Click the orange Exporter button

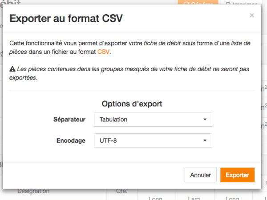[x=237, y=175]
